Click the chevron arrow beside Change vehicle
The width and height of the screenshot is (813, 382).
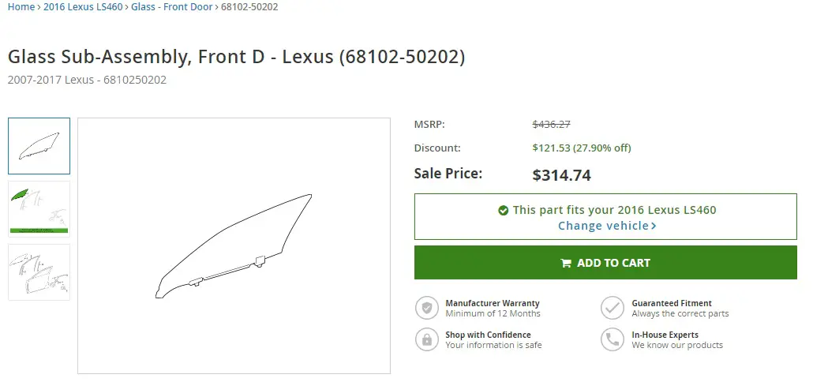(x=654, y=226)
